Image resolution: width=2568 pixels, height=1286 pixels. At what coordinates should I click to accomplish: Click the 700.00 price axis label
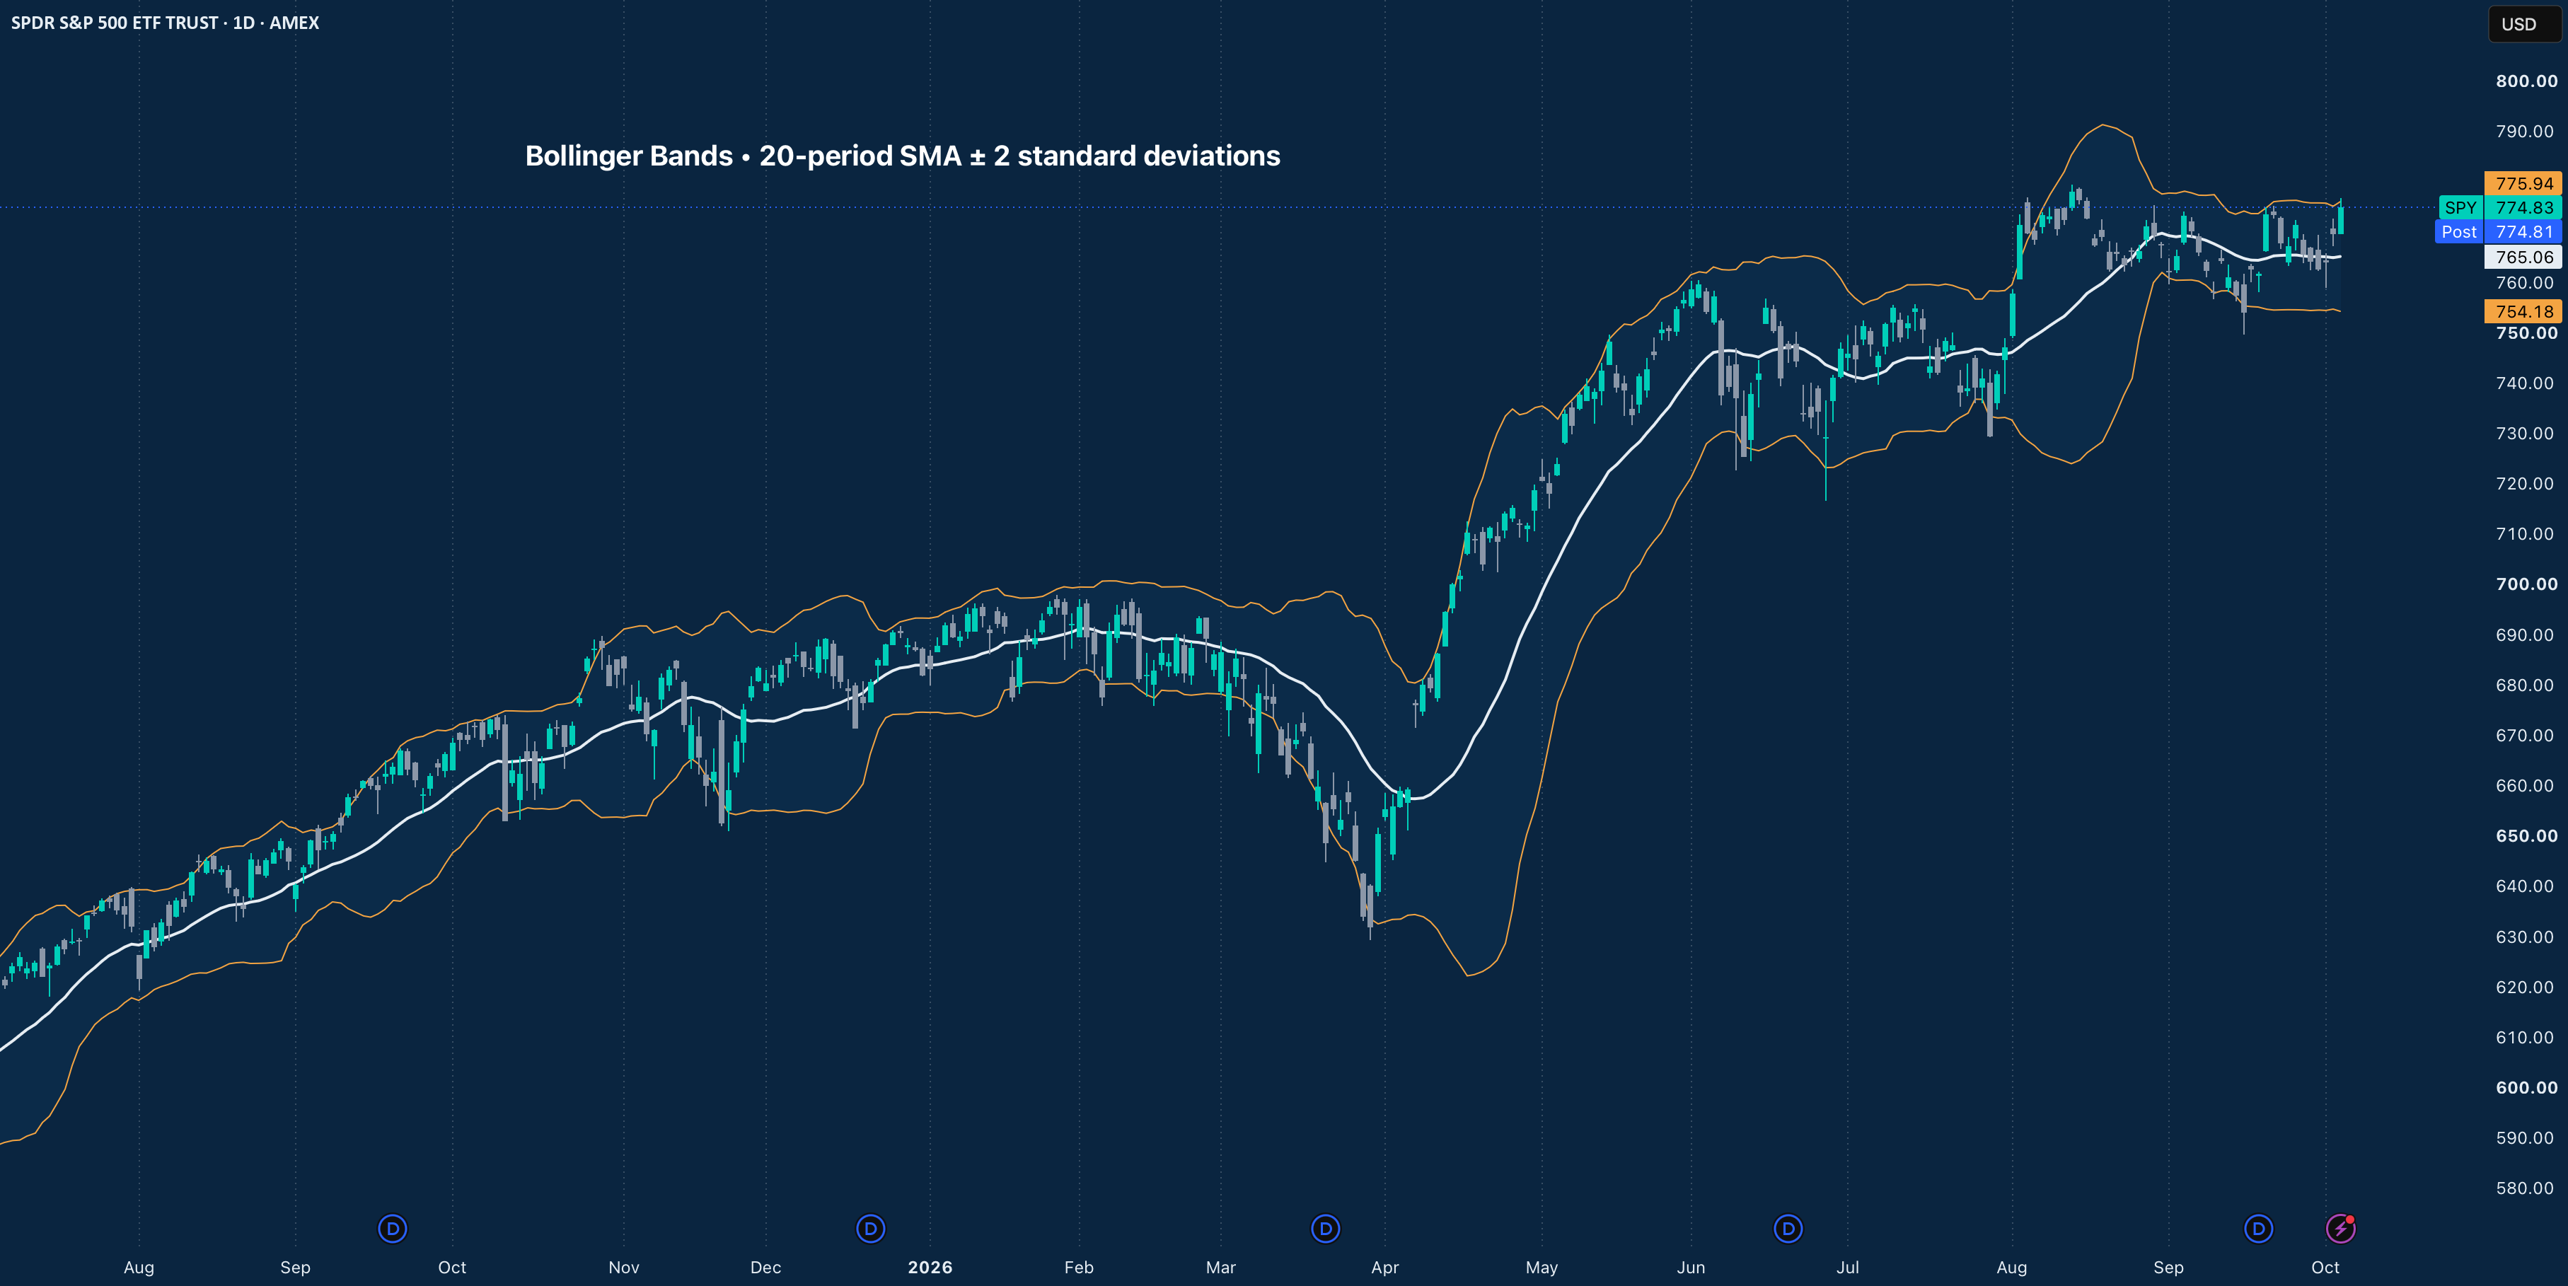(x=2526, y=583)
